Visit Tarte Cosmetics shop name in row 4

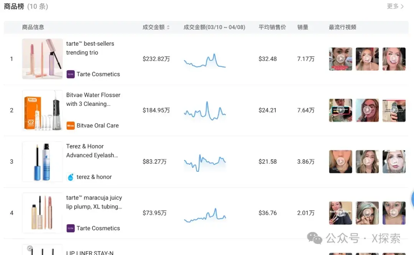tap(98, 228)
